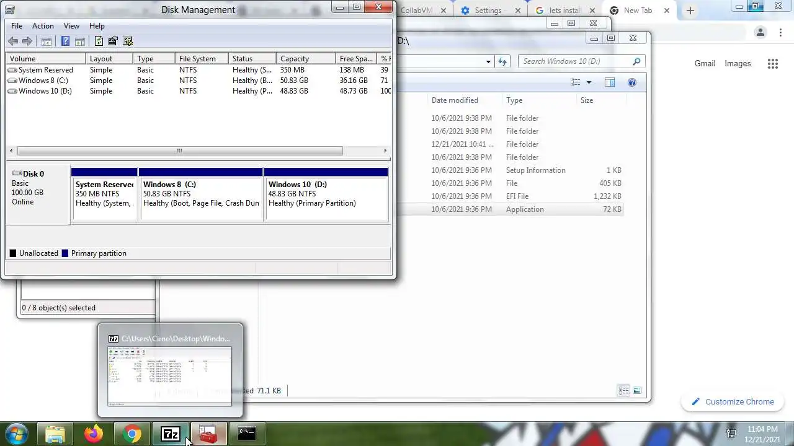
Task: Switch to the Settings Chrome tab
Action: point(490,11)
